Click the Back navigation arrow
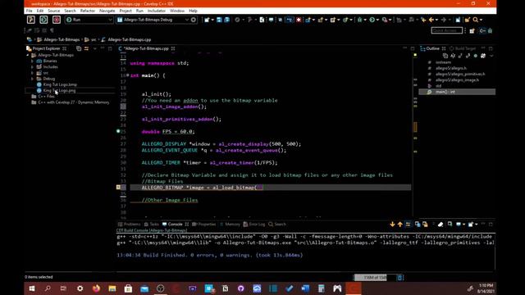This screenshot has width=525, height=295. 431,20
